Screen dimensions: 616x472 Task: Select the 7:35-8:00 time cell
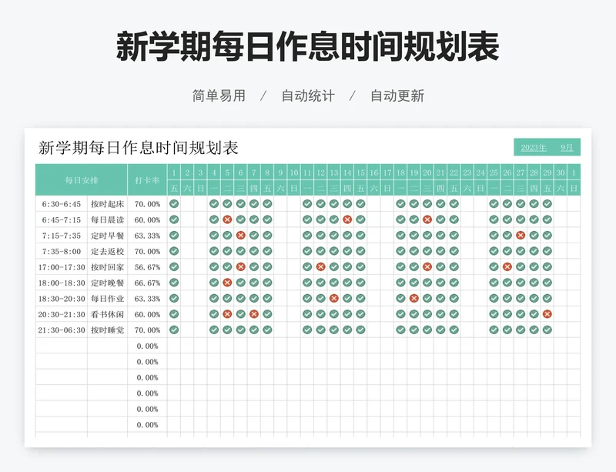[62, 251]
